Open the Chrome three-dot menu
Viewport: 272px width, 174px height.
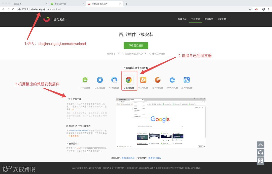click(269, 9)
